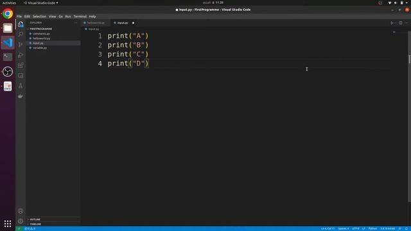Click line number 4 in the gutter
Screen dimensions: 411x231
(100, 64)
